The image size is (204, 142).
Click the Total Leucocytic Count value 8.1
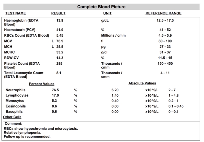pos(59,73)
